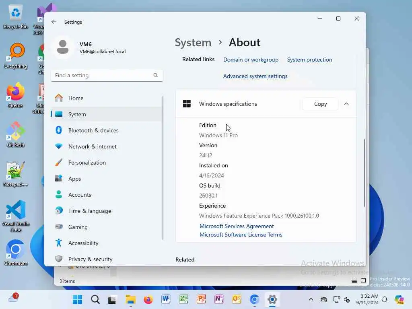Open the VM6 account profile picture

63,47
